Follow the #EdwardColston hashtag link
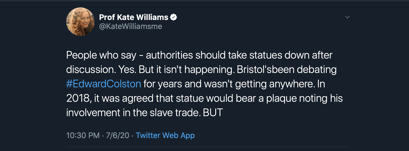The image size is (409, 151). tap(103, 84)
